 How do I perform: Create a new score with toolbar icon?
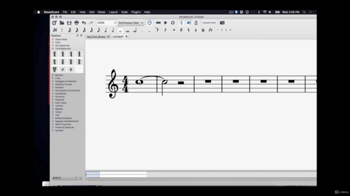click(55, 23)
